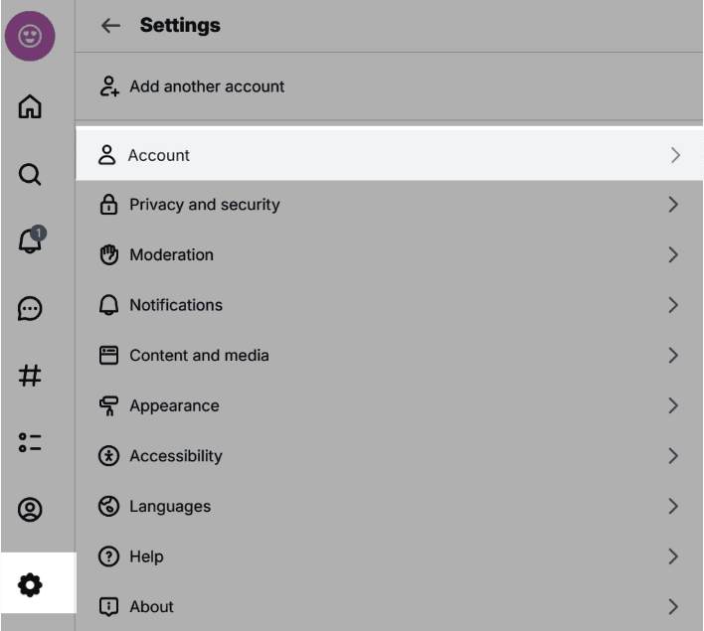Open Appearance settings

coord(389,405)
